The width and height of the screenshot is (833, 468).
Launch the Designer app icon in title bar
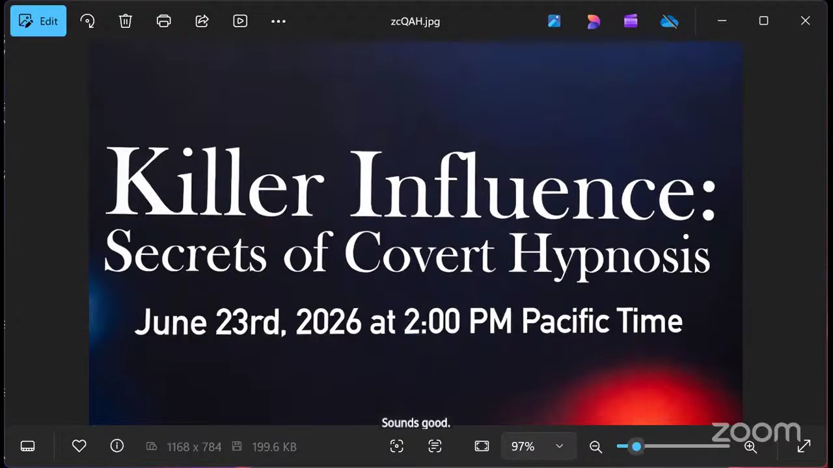554,21
